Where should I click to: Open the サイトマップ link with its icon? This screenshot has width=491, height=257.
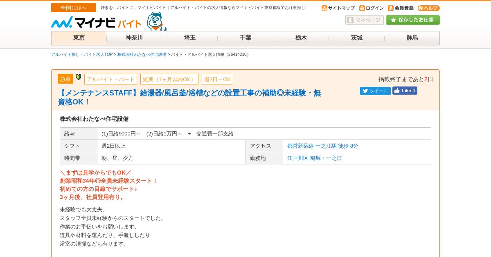(338, 8)
